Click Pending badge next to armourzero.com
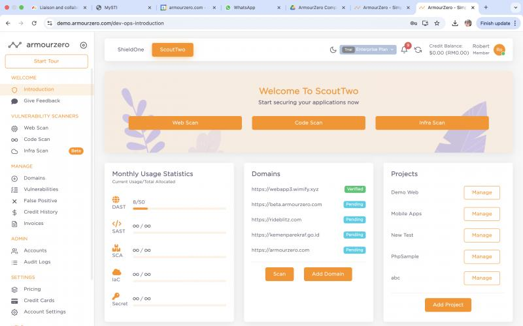 (354, 250)
